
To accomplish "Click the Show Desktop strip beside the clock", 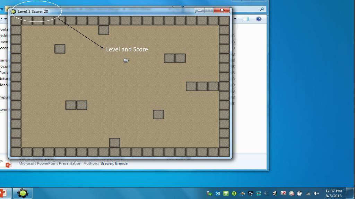I will [350, 193].
